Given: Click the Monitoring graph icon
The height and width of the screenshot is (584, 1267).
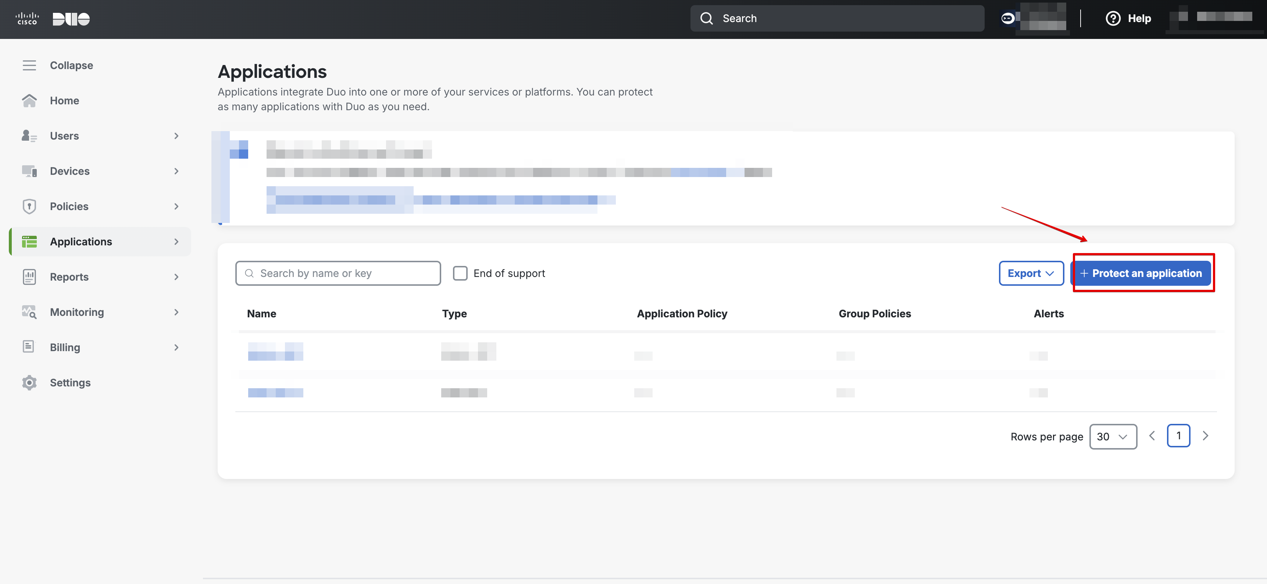Looking at the screenshot, I should tap(29, 312).
